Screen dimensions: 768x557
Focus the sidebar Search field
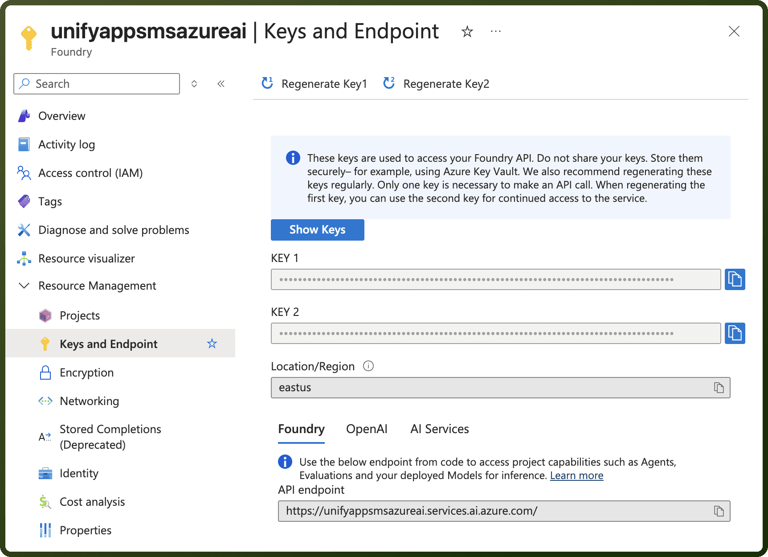point(97,84)
